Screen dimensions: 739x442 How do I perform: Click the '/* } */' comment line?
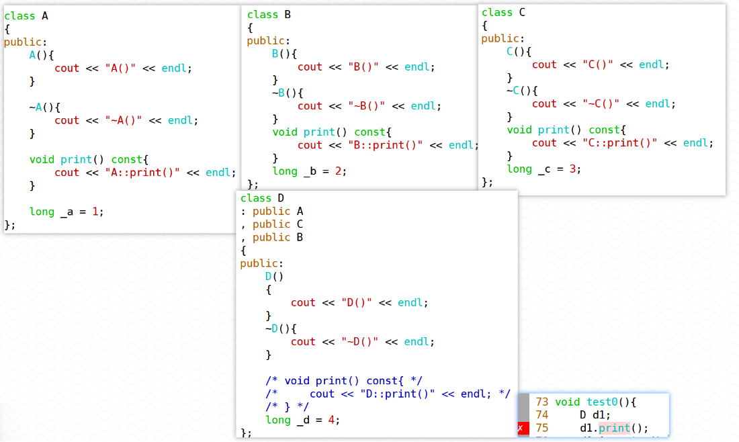287,406
